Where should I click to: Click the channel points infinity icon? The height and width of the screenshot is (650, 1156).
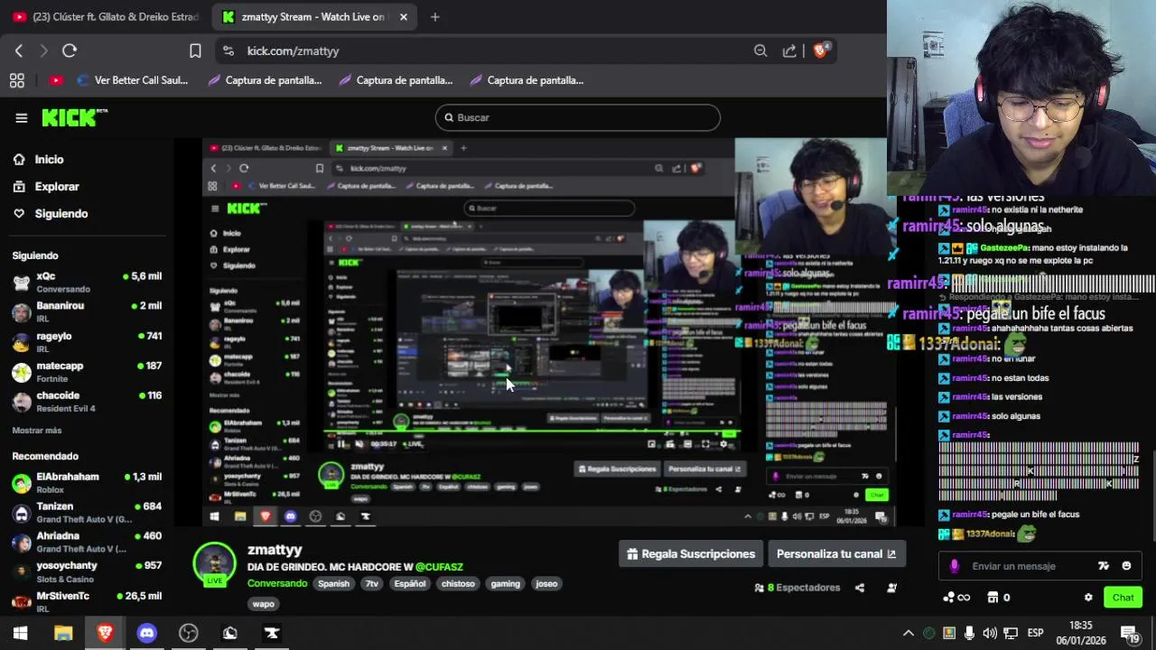point(957,598)
